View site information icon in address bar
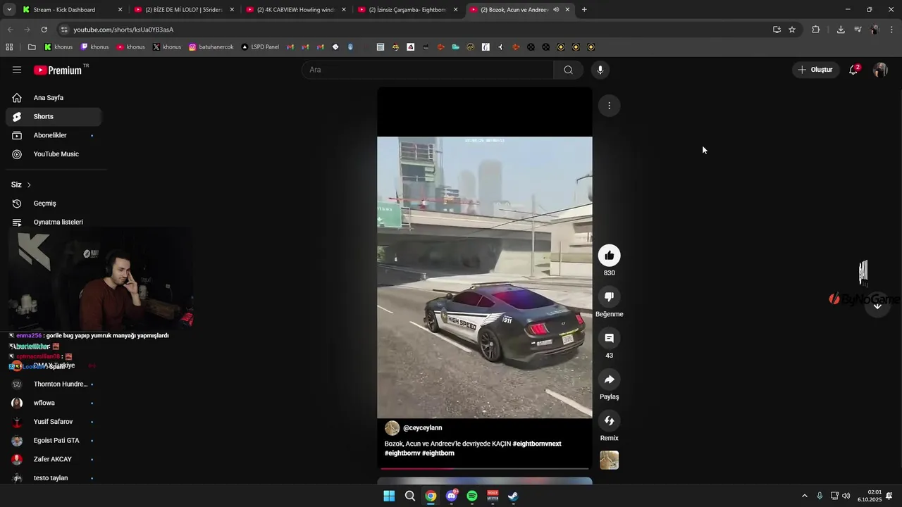The width and height of the screenshot is (902, 507). point(64,30)
